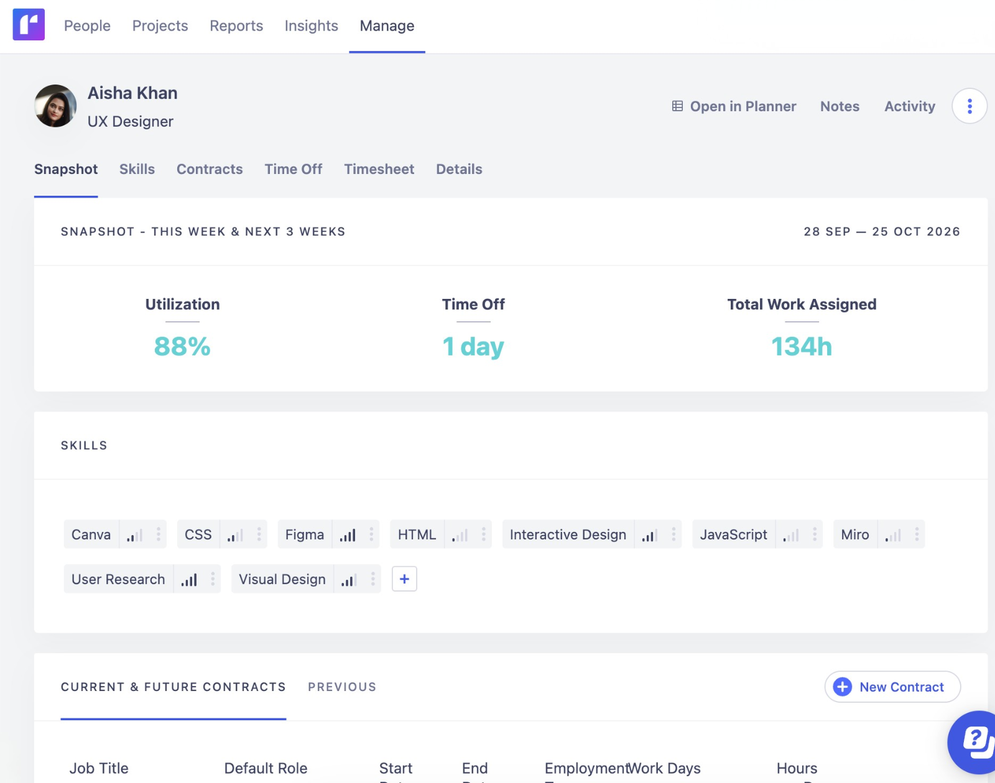The height and width of the screenshot is (783, 995).
Task: Click Canva skill level bars icon
Action: [x=134, y=534]
